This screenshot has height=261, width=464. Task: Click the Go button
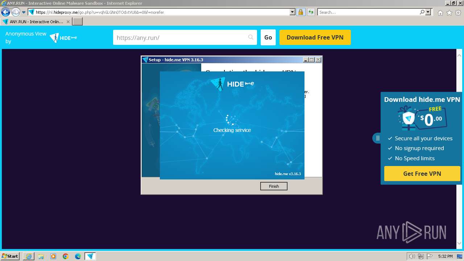(x=268, y=37)
